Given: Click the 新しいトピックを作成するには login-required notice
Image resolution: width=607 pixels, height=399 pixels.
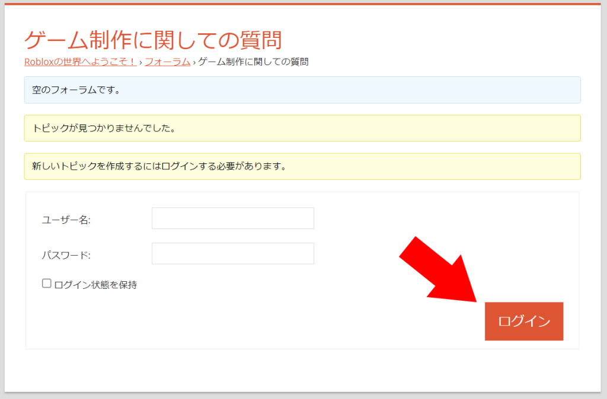Looking at the screenshot, I should [302, 166].
